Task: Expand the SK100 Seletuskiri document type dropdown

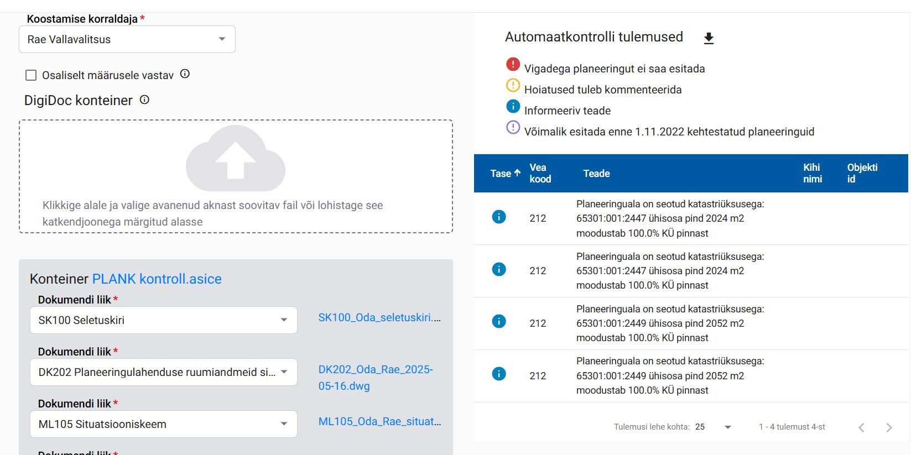Action: pos(164,320)
